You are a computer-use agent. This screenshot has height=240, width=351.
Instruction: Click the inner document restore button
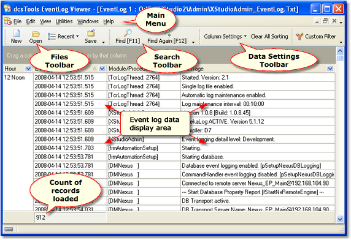coord(325,21)
